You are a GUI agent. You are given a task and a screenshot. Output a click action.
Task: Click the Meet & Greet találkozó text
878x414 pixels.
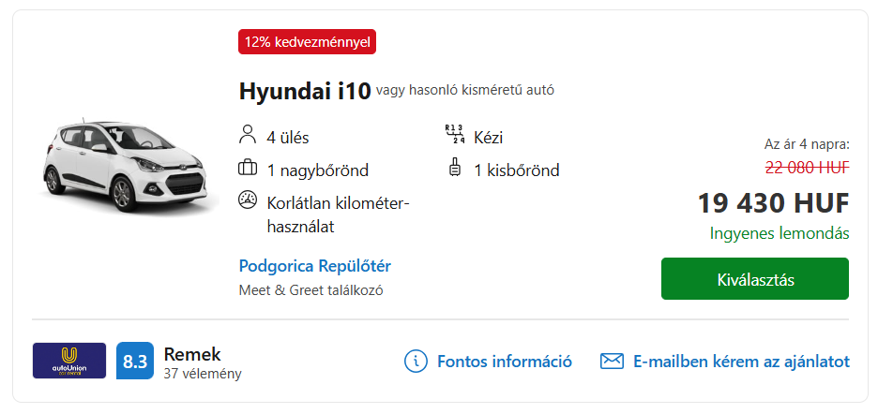click(x=310, y=290)
